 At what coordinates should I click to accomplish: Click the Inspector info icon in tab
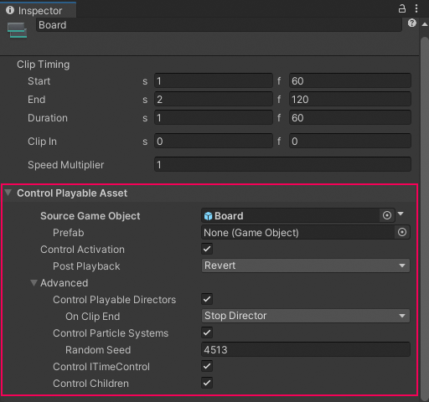click(x=10, y=10)
